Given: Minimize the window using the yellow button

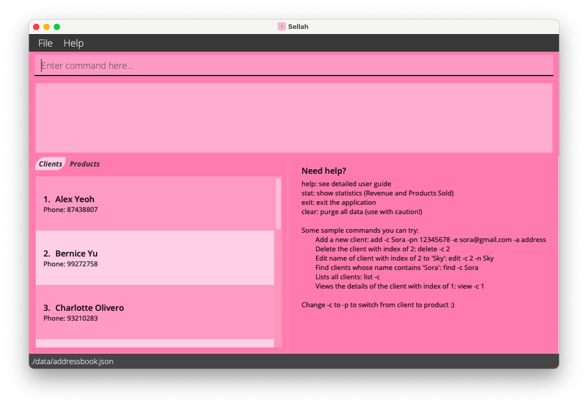Looking at the screenshot, I should [47, 27].
